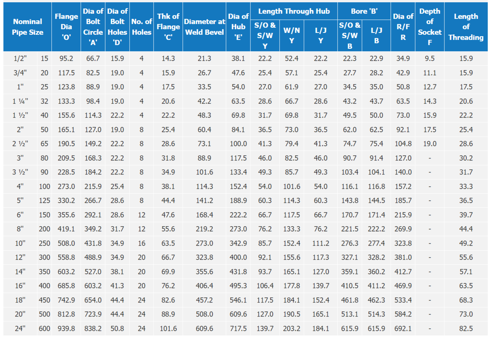Select the 2 ½" pipe size cell
The image size is (491, 338).
coord(20,144)
